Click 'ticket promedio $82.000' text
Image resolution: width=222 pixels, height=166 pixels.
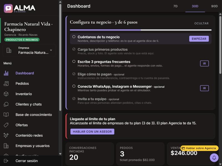coord(137,160)
